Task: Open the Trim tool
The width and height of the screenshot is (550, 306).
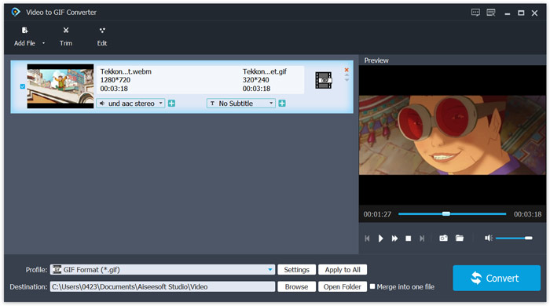Action: (x=65, y=36)
